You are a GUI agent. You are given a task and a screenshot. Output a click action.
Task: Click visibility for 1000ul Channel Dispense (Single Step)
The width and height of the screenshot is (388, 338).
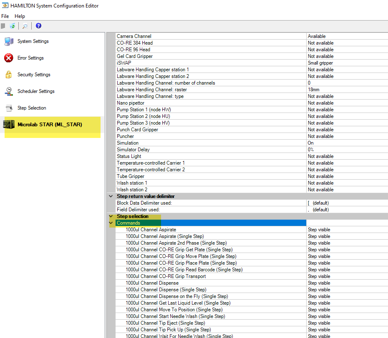coord(347,290)
